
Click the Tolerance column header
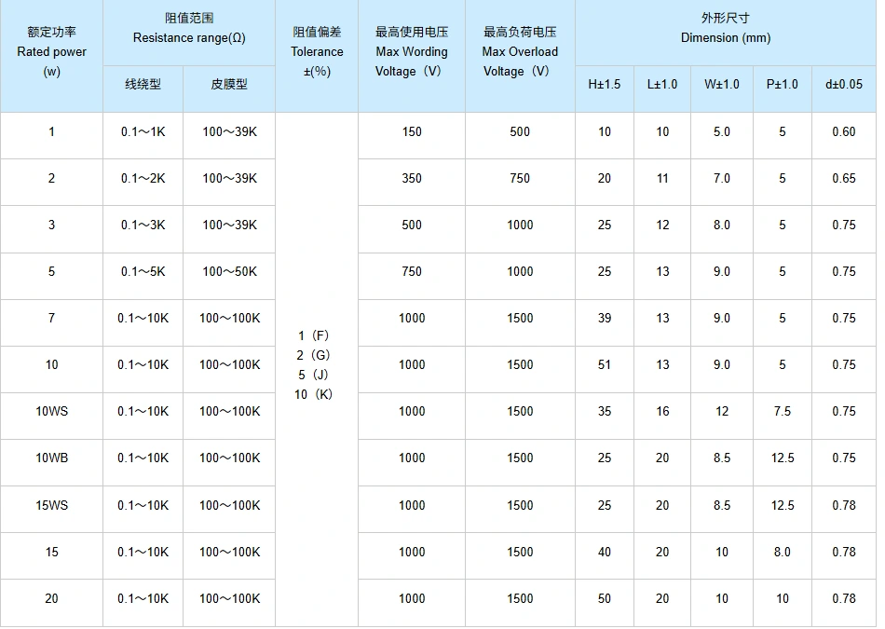click(316, 52)
